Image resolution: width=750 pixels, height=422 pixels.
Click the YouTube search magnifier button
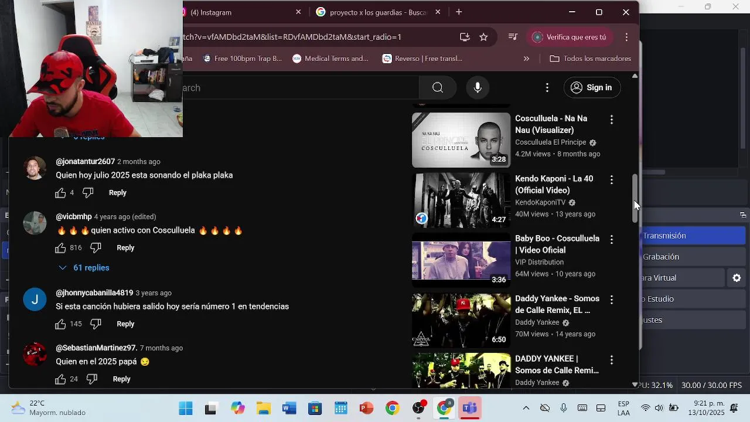(x=438, y=88)
